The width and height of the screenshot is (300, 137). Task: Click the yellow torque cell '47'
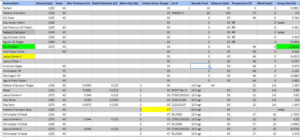pyautogui.click(x=156, y=110)
